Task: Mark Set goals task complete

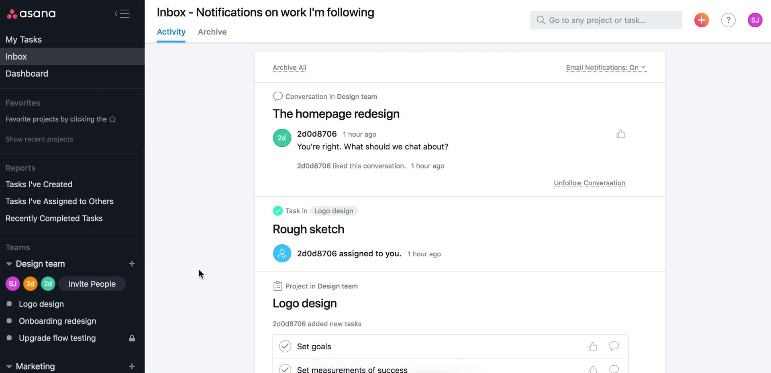Action: click(x=285, y=346)
